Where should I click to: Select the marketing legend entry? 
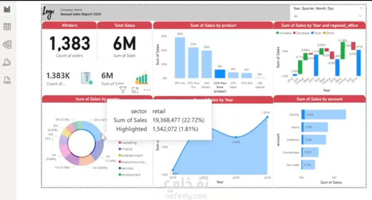coord(128,143)
